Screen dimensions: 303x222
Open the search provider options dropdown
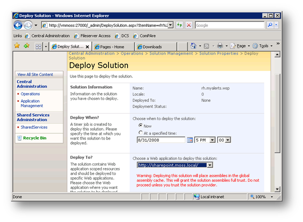[x=276, y=25]
